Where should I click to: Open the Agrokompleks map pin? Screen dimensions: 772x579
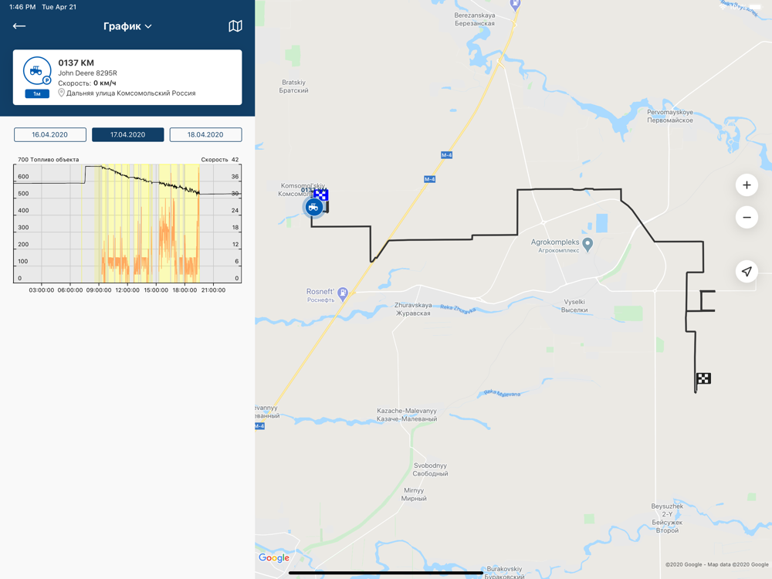pos(587,244)
